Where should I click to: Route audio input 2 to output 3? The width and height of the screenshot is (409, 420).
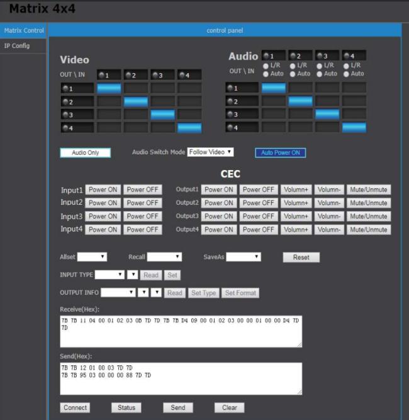point(300,114)
